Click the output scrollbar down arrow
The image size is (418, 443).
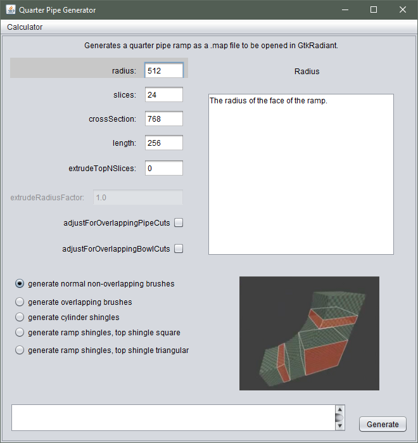pyautogui.click(x=340, y=425)
